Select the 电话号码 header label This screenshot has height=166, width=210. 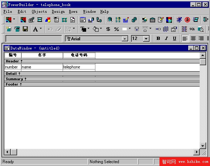click(79, 55)
